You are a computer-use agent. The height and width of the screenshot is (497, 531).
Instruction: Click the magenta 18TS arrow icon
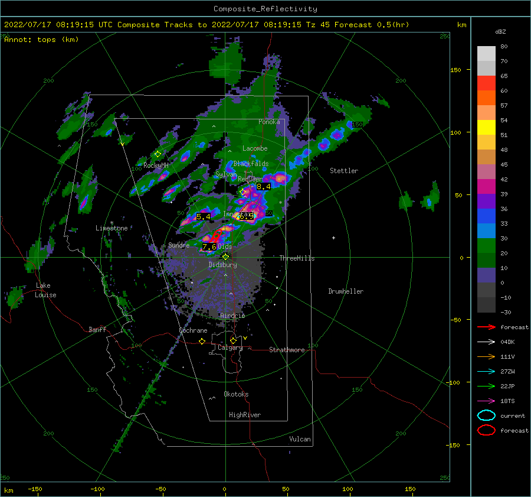click(486, 401)
